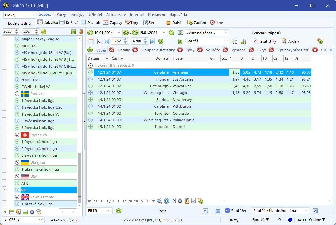Increase the starting season year 2023
336x225 pixels.
coord(16,30)
